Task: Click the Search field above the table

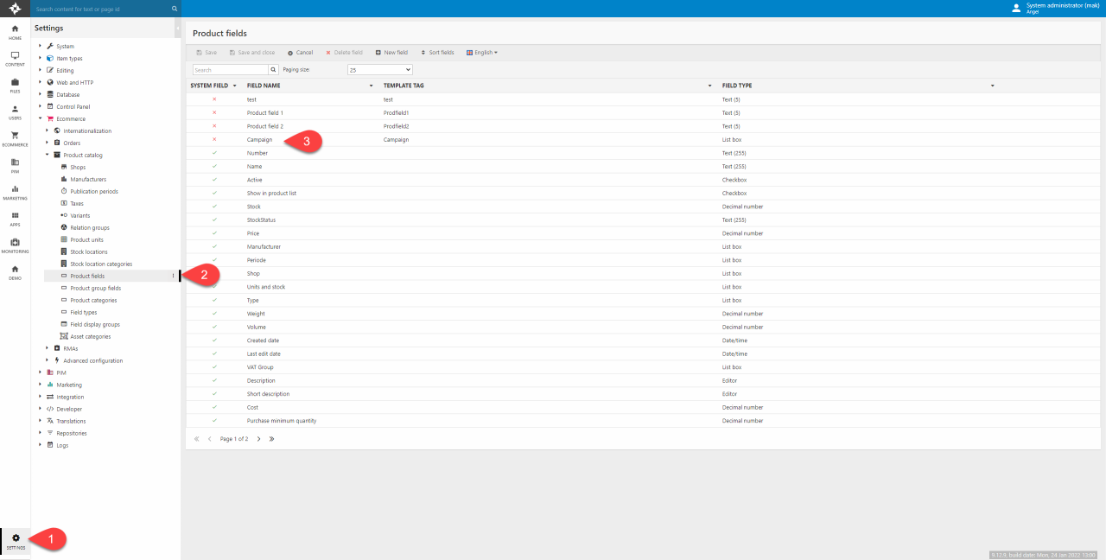Action: point(230,69)
